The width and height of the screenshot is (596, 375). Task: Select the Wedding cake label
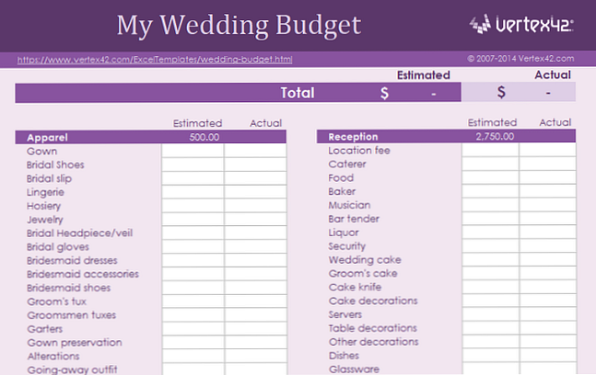[x=365, y=260]
